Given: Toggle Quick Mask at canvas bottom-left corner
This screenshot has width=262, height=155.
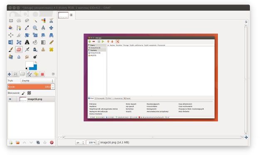Looking at the screenshot, I should (x=59, y=137).
